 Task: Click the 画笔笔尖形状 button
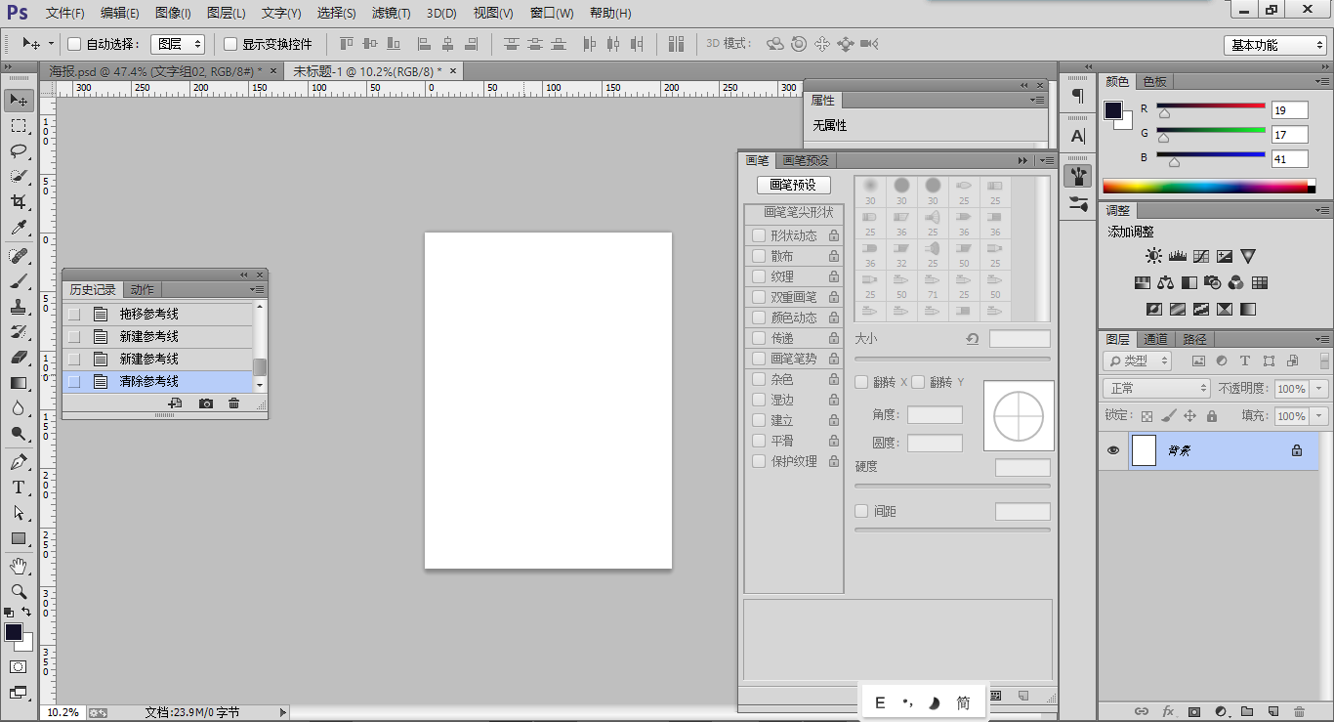click(x=793, y=212)
